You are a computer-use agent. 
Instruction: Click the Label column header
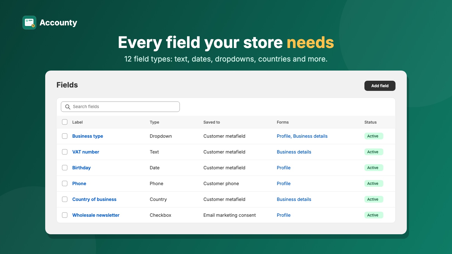(x=77, y=122)
